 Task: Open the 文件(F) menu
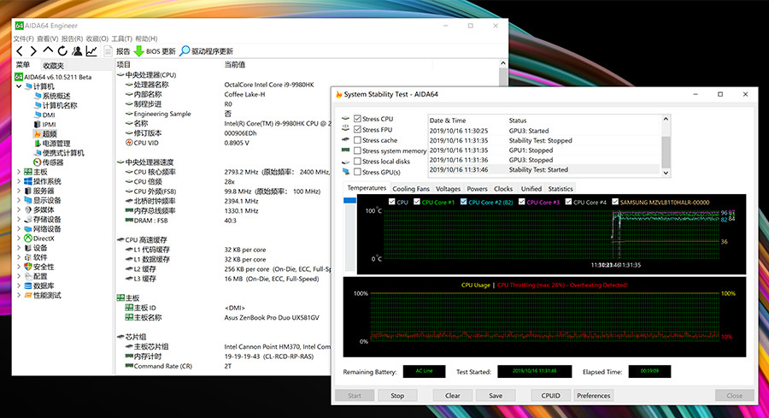(24, 38)
